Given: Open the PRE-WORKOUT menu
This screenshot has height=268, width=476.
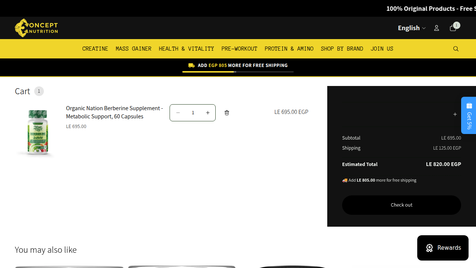Looking at the screenshot, I should [x=239, y=49].
